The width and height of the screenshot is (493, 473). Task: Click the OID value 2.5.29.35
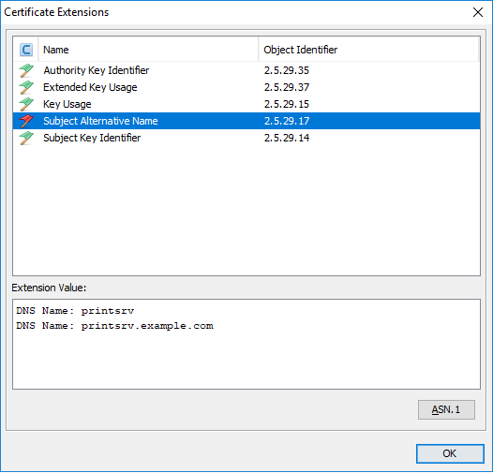pyautogui.click(x=287, y=70)
